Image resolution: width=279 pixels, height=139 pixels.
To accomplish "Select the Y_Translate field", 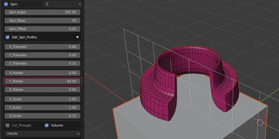I will coord(42,55).
